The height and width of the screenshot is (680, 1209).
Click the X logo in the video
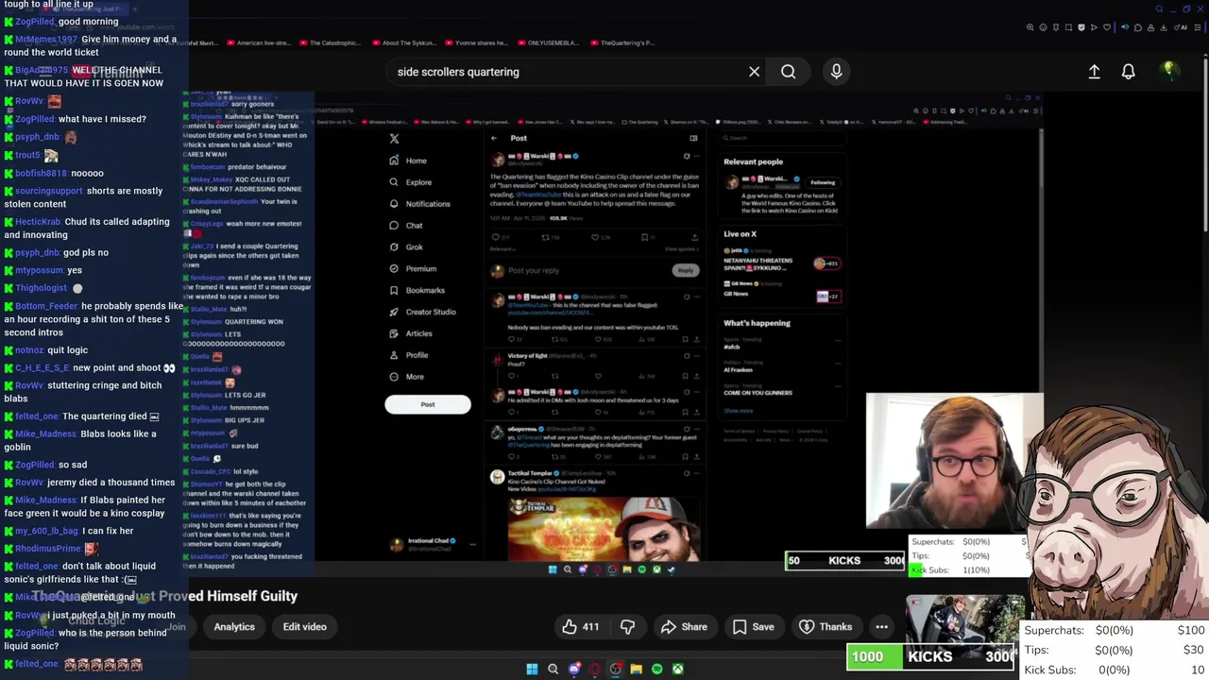(394, 138)
